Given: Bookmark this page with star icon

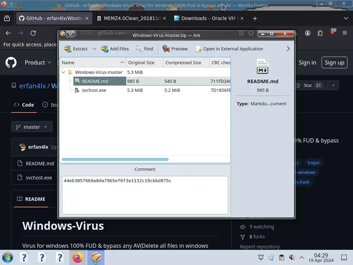Looking at the screenshot, I should click(x=251, y=33).
